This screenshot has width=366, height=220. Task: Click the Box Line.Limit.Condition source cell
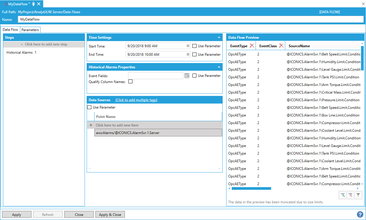pos(323,115)
